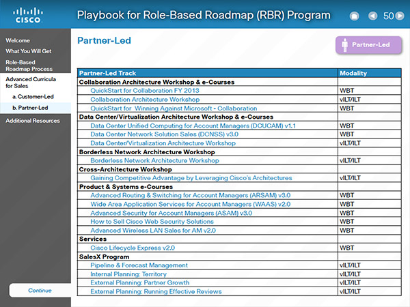410x307 pixels.
Task: Open Role-Based Roadmap Process section
Action: click(x=29, y=65)
